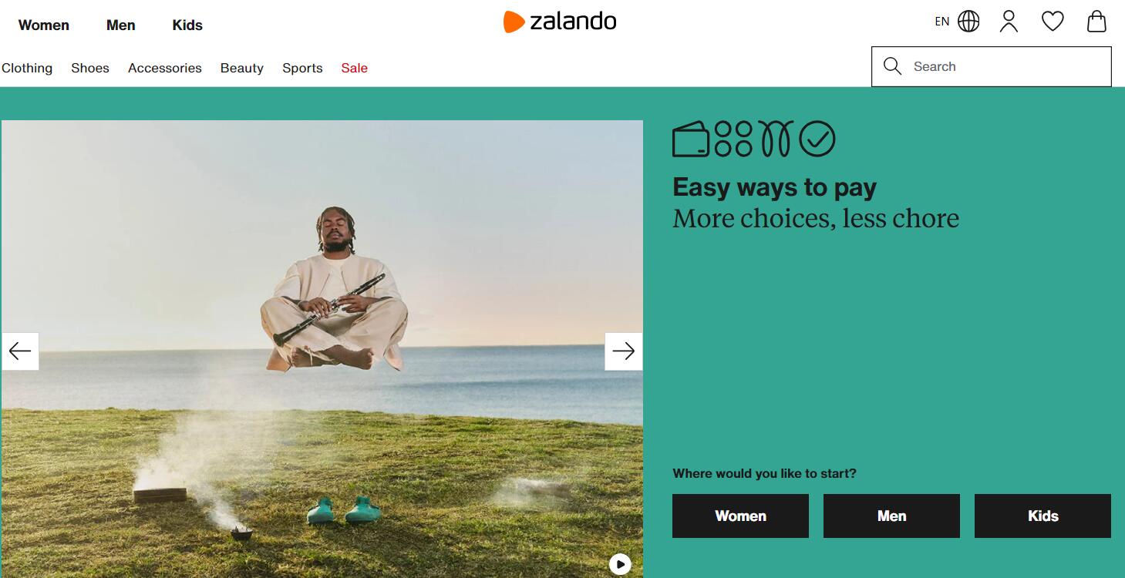Select the Men tab in header
The height and width of the screenshot is (578, 1125).
pos(121,25)
